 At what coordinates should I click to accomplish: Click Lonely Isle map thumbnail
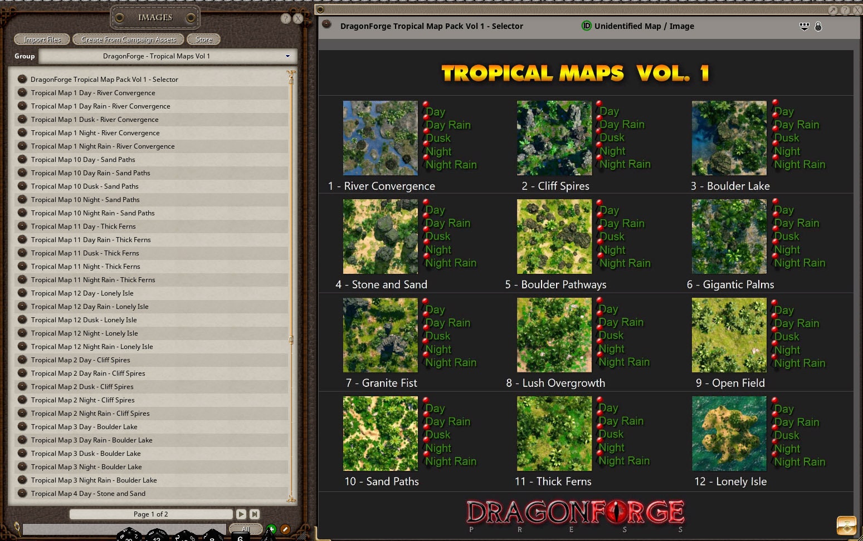click(729, 434)
